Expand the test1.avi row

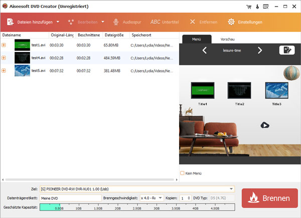point(4,45)
